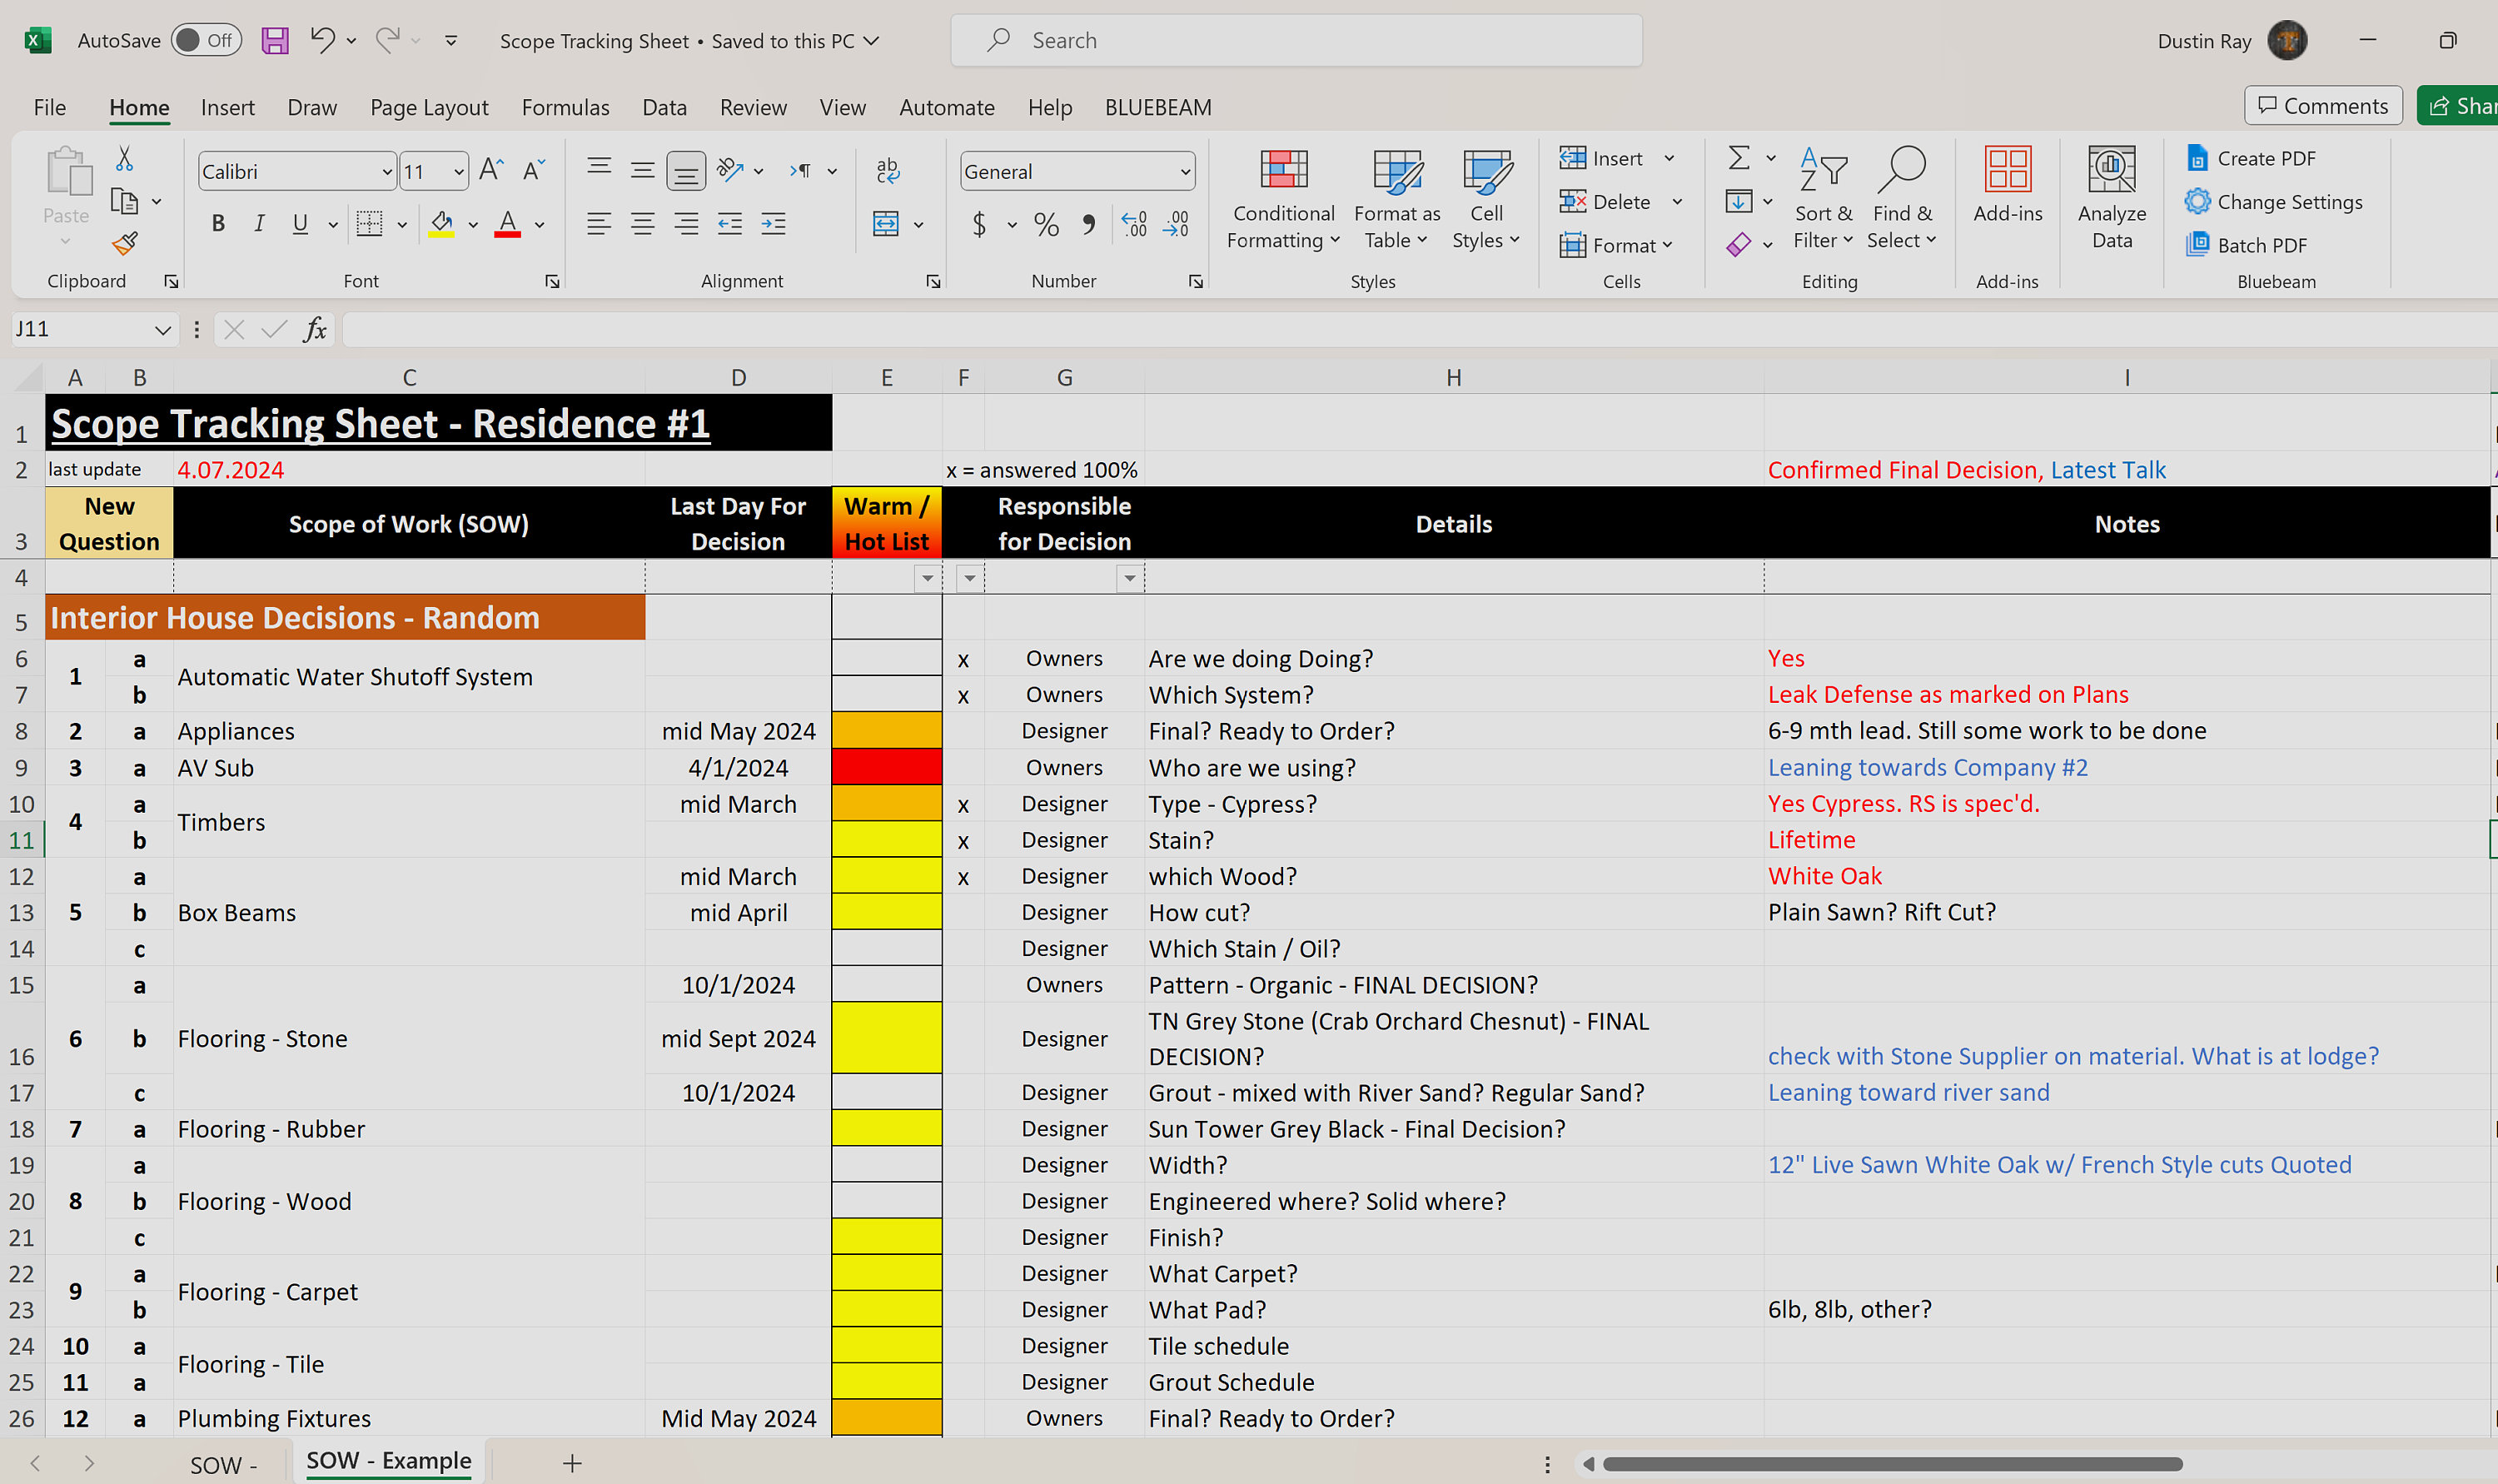
Task: Create PDF with the Bluebeam tool
Action: click(2251, 158)
